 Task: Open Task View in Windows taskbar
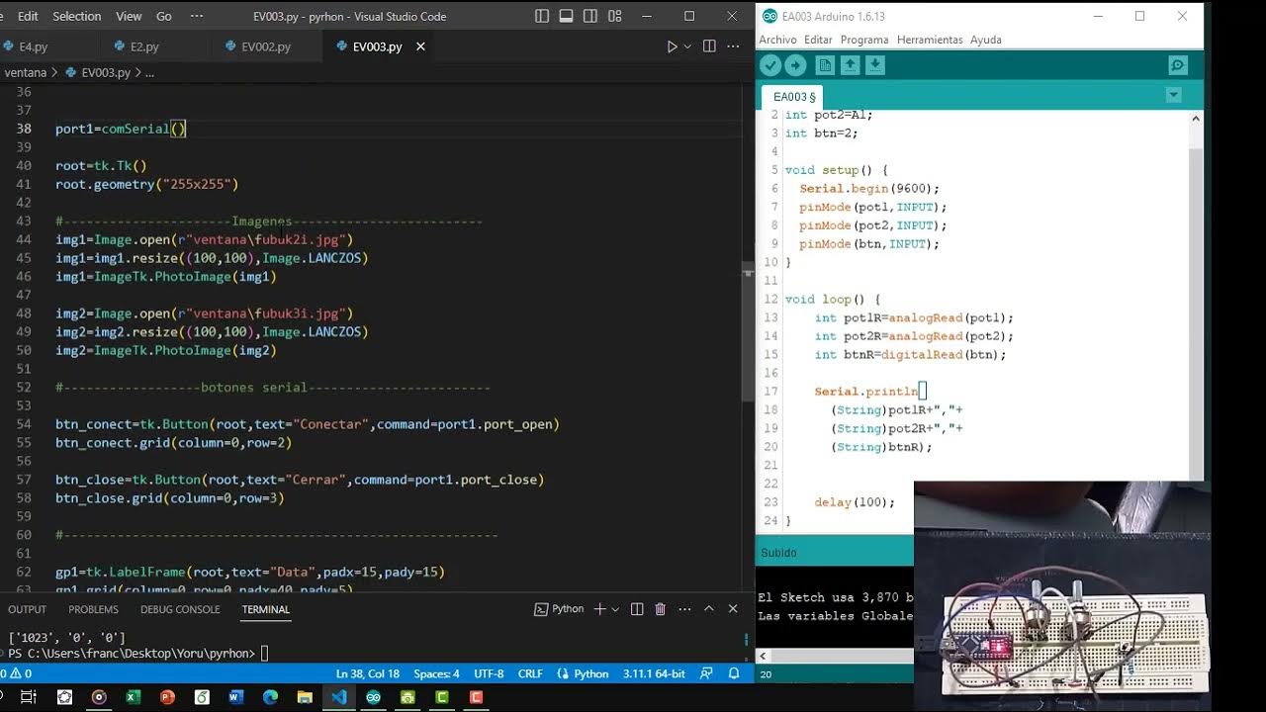click(x=28, y=697)
